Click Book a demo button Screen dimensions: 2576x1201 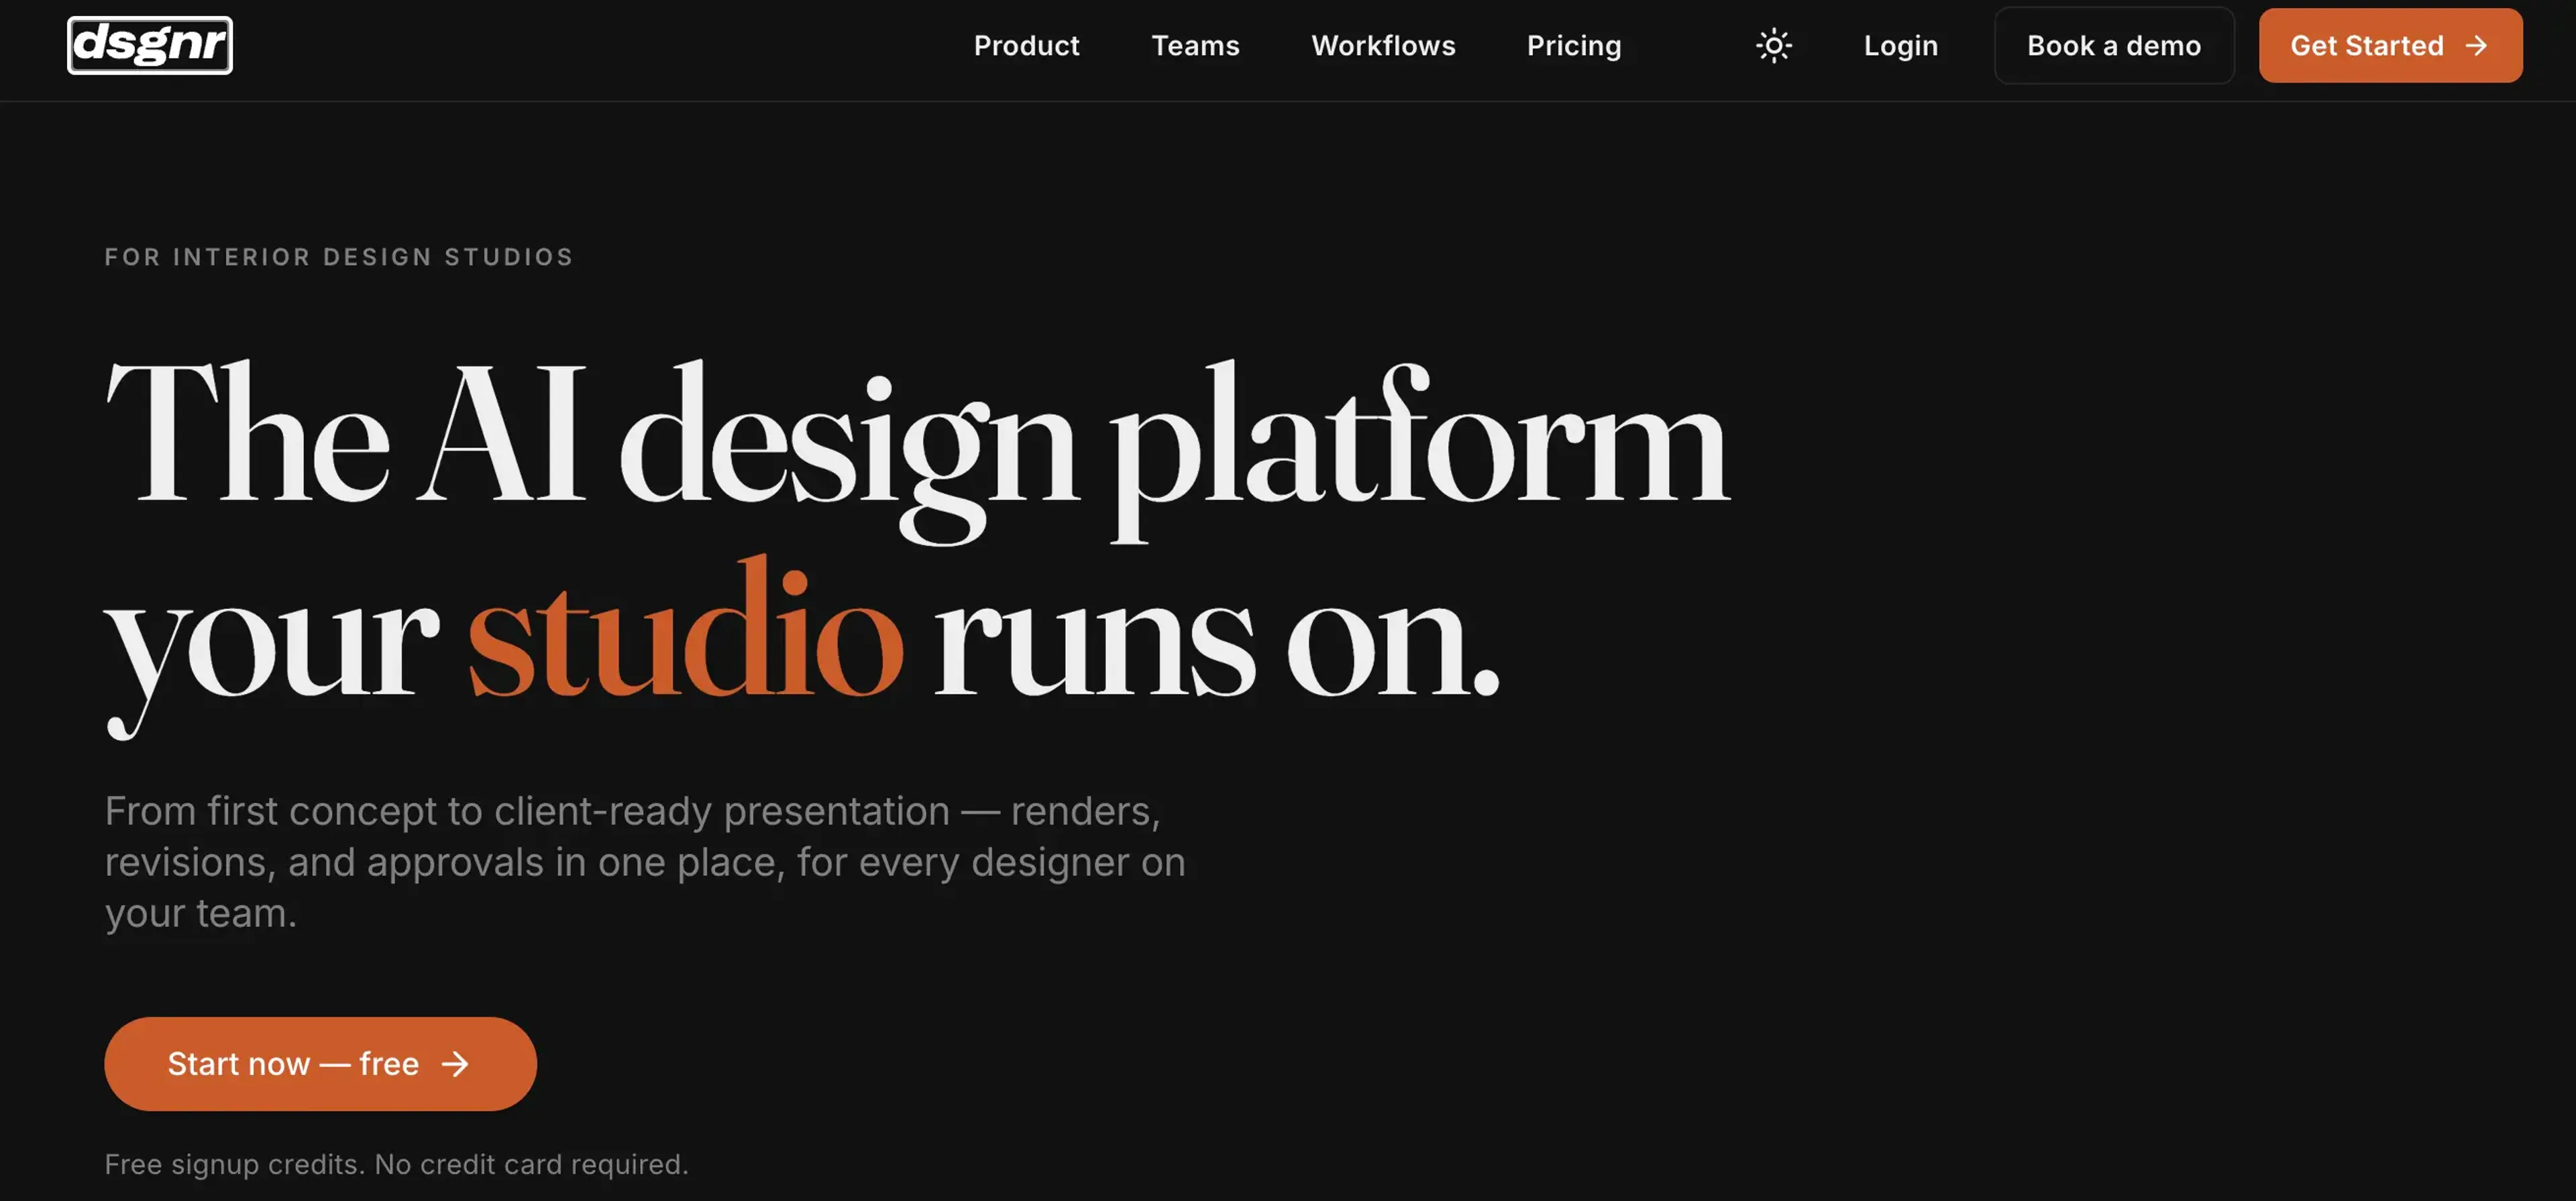click(2114, 46)
